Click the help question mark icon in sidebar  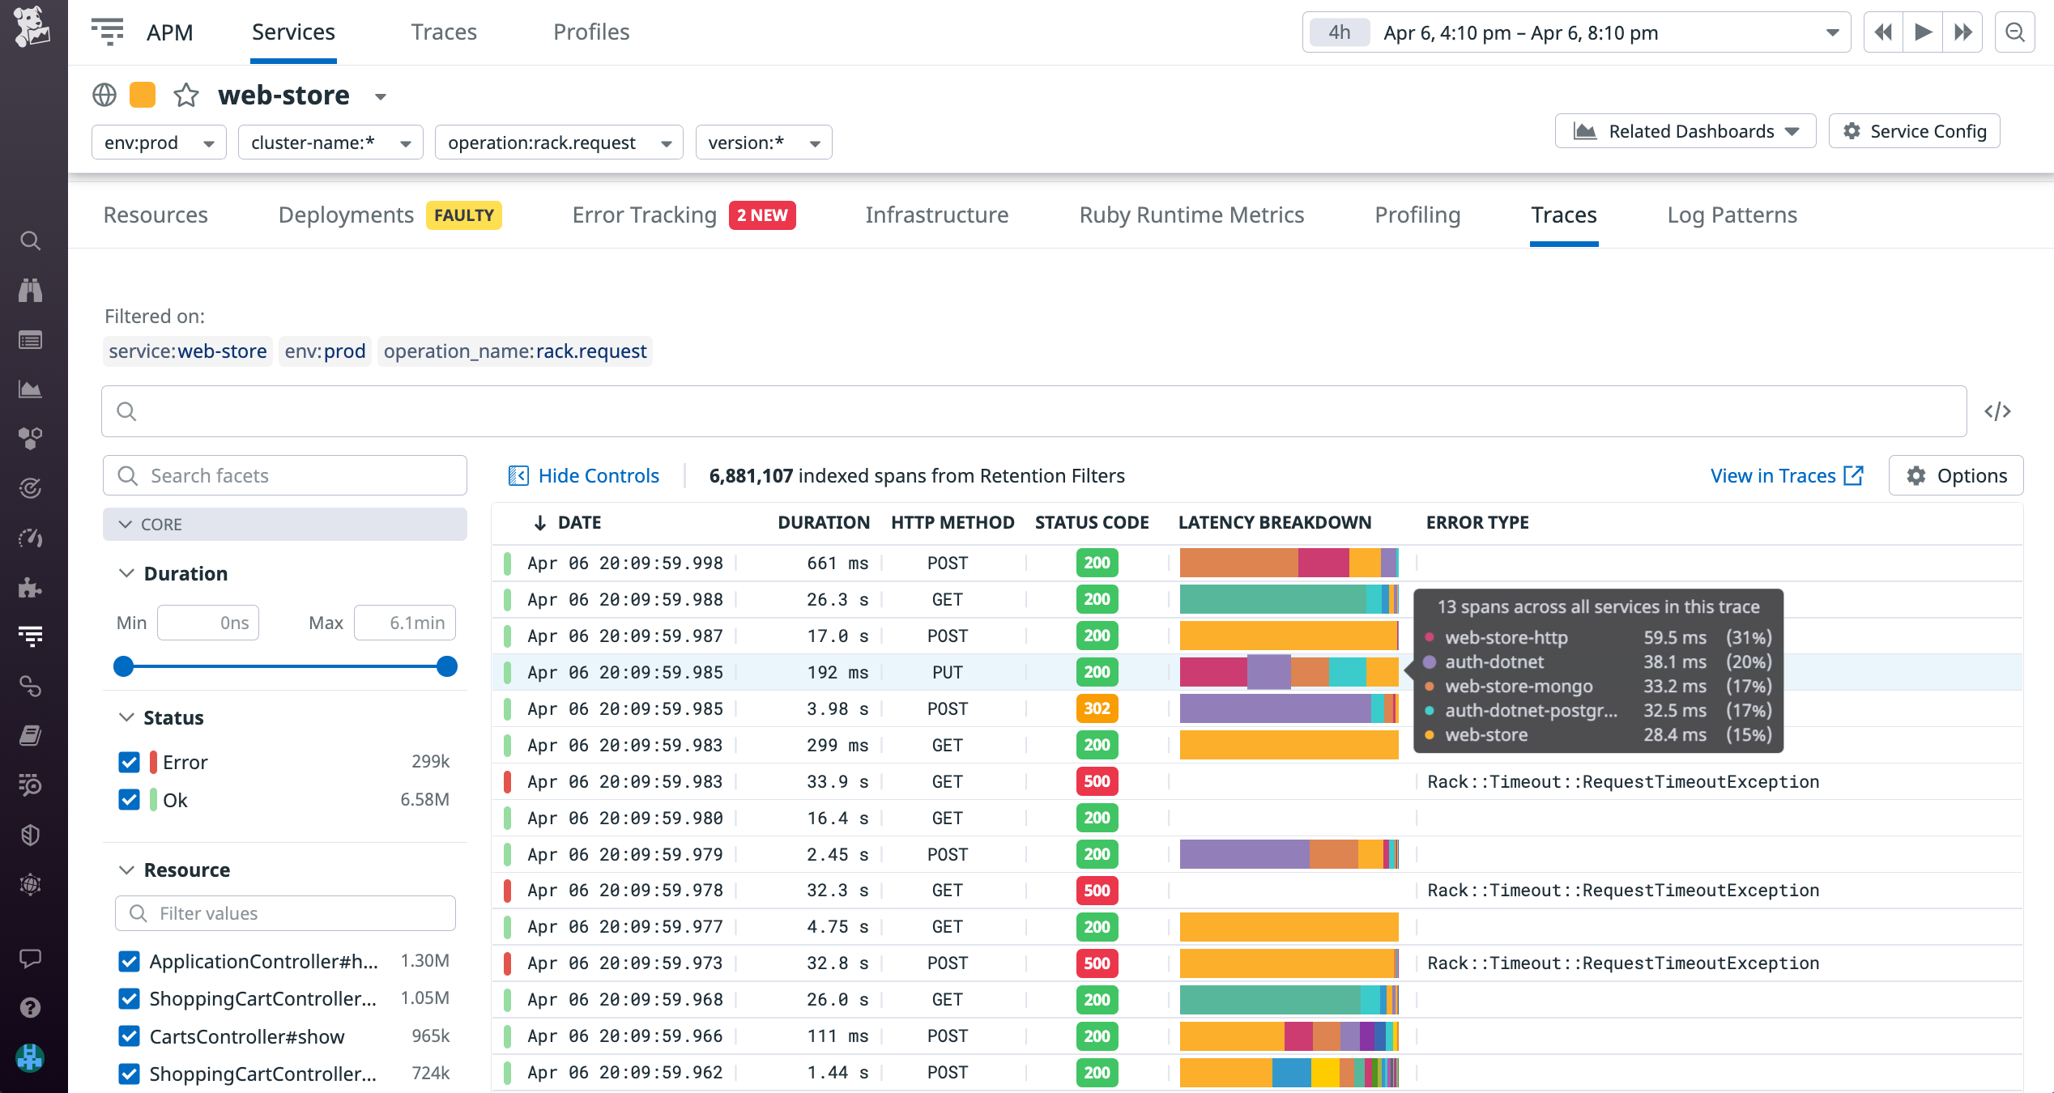(31, 1008)
